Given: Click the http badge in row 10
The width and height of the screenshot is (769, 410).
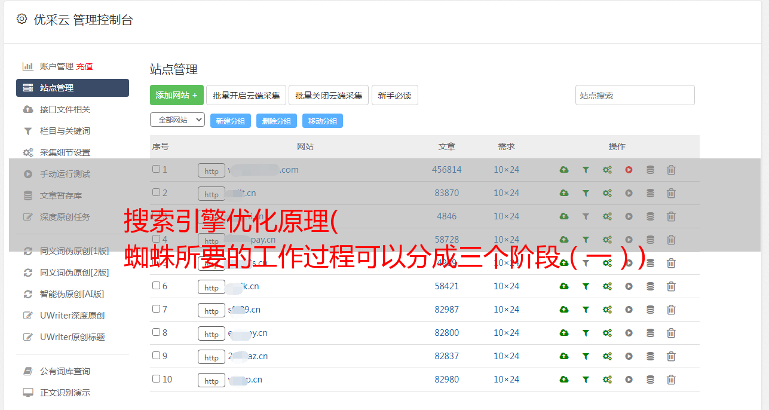Looking at the screenshot, I should point(212,380).
